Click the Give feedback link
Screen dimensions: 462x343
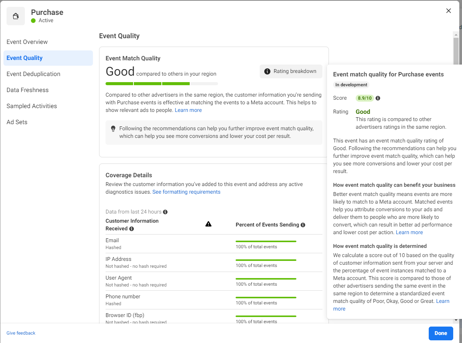[x=21, y=333]
